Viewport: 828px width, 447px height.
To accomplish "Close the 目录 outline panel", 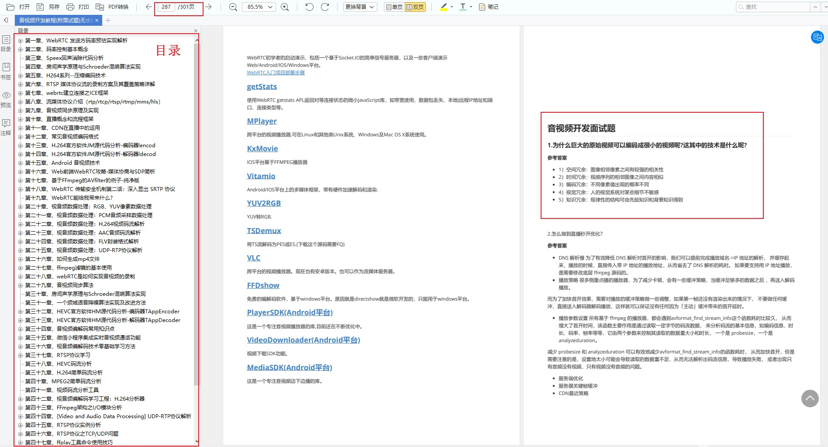I will [x=196, y=31].
